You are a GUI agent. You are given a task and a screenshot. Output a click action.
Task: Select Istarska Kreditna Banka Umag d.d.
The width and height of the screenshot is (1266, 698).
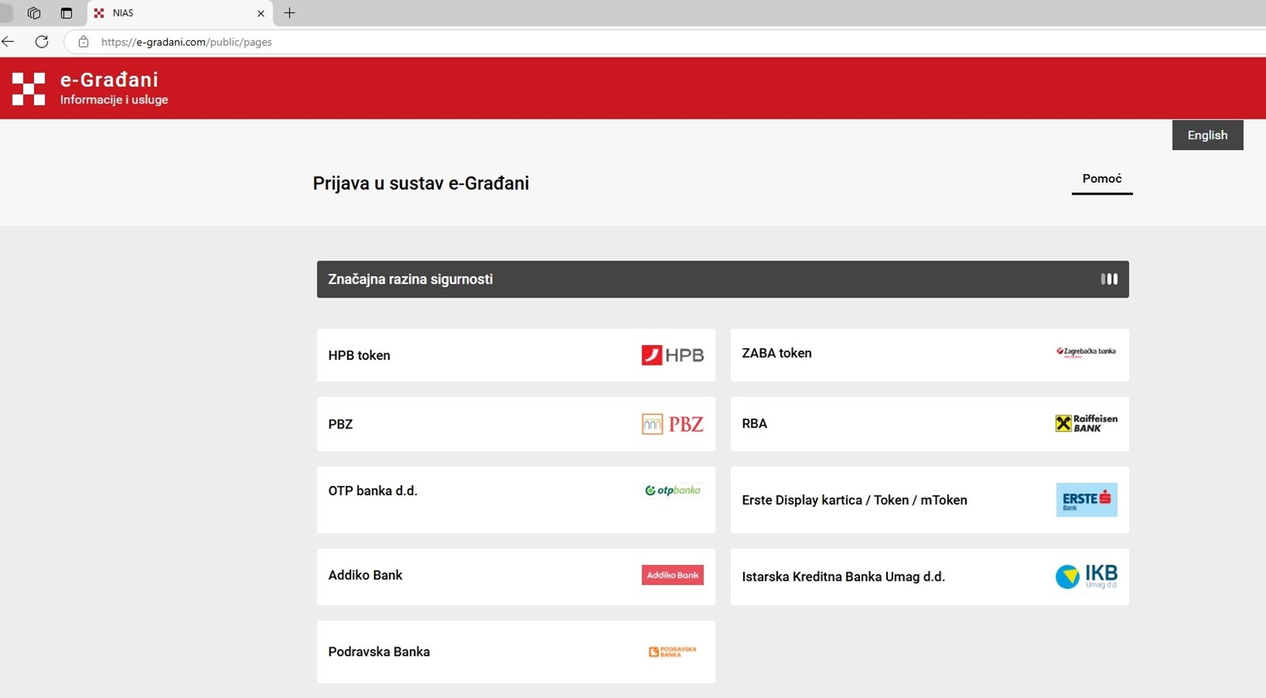pyautogui.click(x=930, y=577)
